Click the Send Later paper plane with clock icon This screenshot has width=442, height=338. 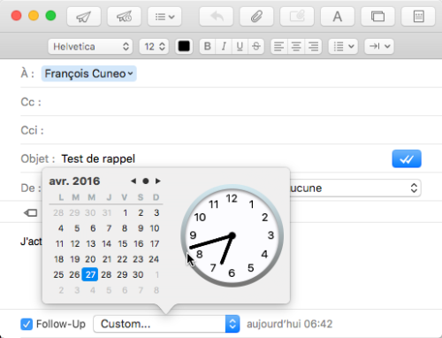click(124, 17)
